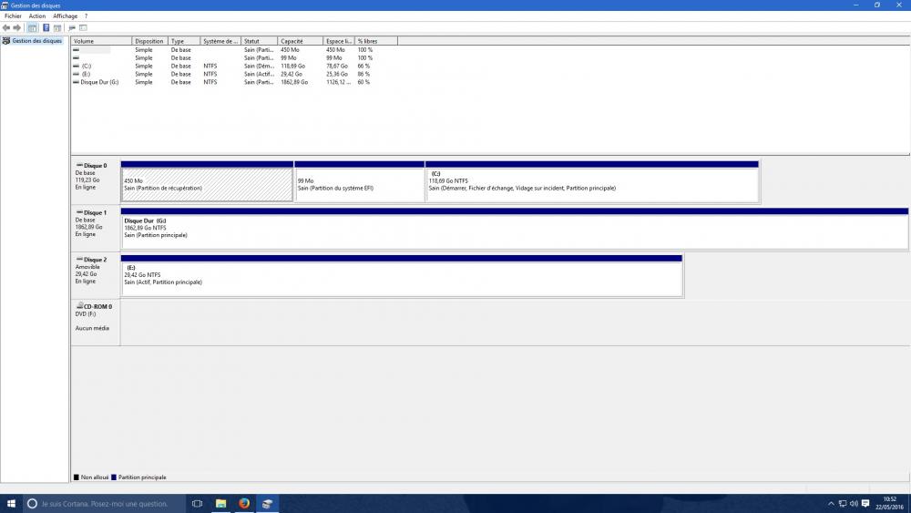Open the Fichier menu
This screenshot has width=911, height=513.
tap(13, 16)
